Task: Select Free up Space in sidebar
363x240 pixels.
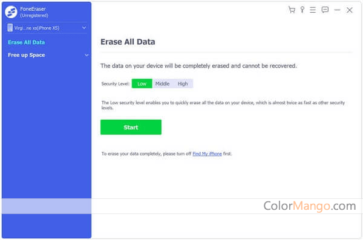Action: [27, 55]
